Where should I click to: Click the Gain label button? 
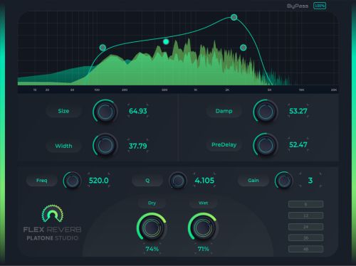tap(253, 181)
